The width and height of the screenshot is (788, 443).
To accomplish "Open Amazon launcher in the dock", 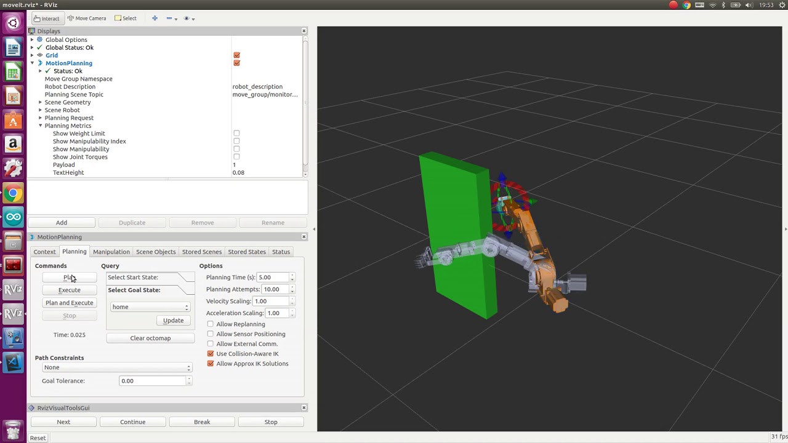I will 13,145.
